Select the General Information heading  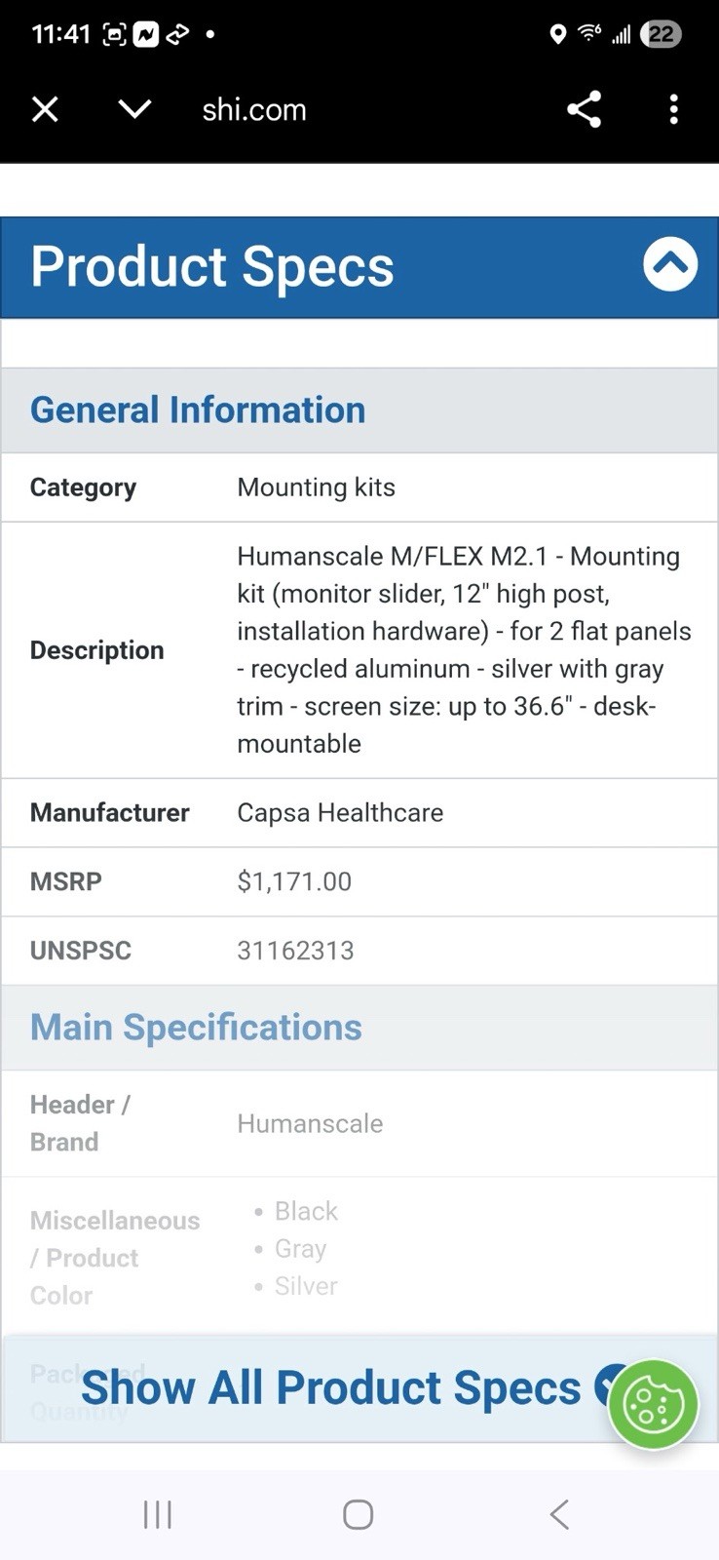[198, 410]
